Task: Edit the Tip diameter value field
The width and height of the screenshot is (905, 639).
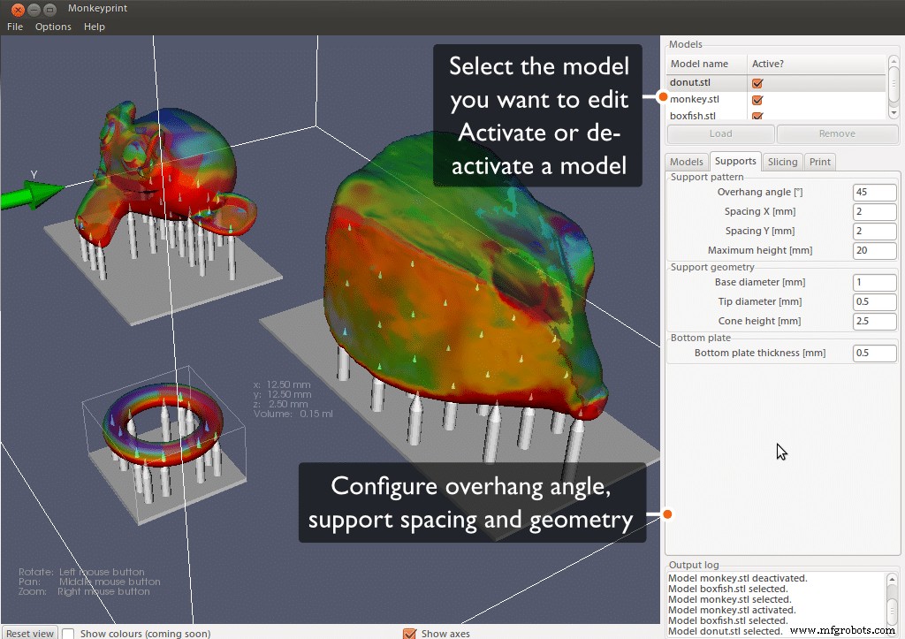Action: pos(874,301)
